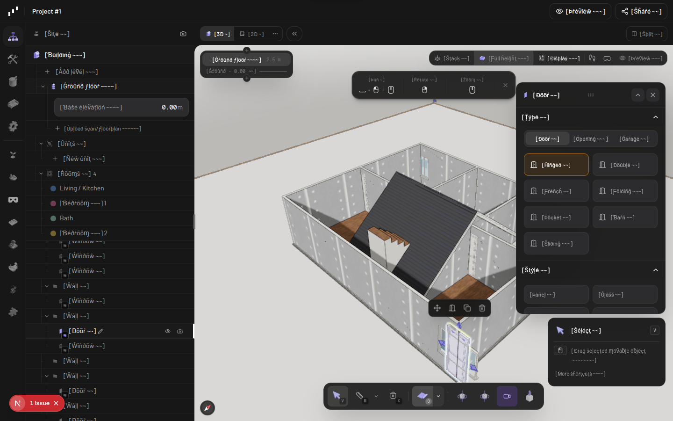This screenshot has height=421, width=673.
Task: Click the camera icon in the Site header
Action: tap(183, 34)
